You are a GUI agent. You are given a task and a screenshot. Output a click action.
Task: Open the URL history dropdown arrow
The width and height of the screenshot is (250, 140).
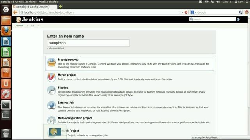pyautogui.click(x=183, y=12)
